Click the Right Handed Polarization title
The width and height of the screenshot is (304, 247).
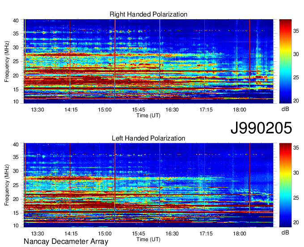pos(148,14)
